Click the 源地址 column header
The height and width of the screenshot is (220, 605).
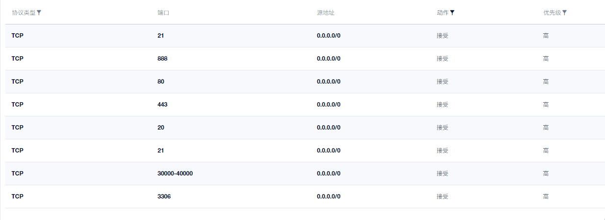click(x=326, y=13)
